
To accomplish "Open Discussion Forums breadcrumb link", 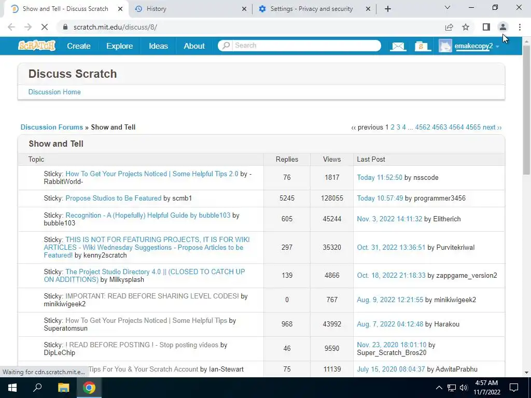I will [52, 127].
